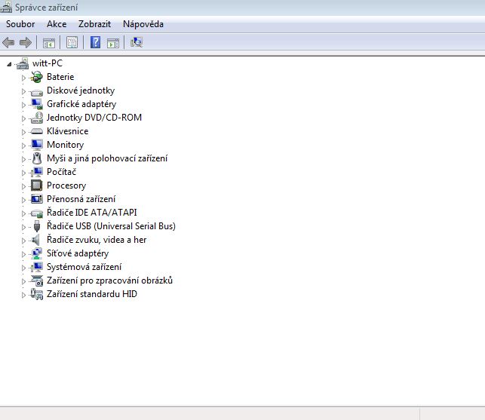Click the Procesory chip icon
485x420 pixels.
pos(37,185)
